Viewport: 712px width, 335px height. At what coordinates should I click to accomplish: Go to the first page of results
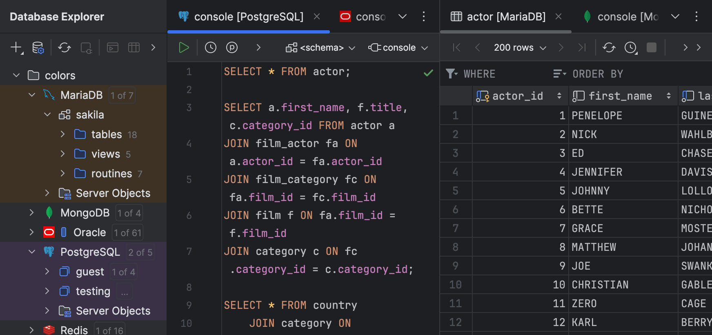point(456,47)
